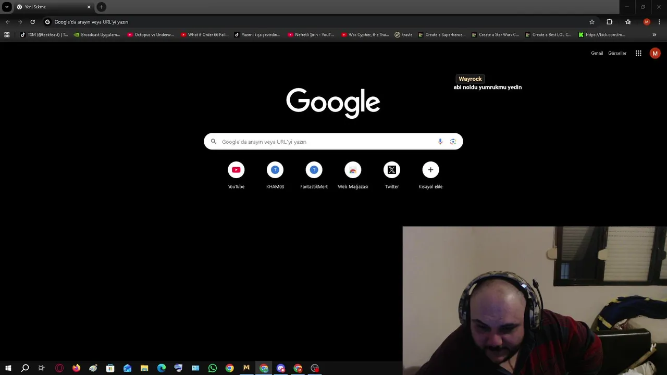This screenshot has height=375, width=667.
Task: Open the Apps shortcut in bookmarks bar
Action: point(7,35)
